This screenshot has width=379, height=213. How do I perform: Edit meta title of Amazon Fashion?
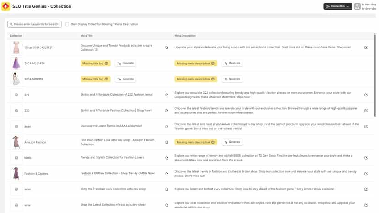coord(167,142)
